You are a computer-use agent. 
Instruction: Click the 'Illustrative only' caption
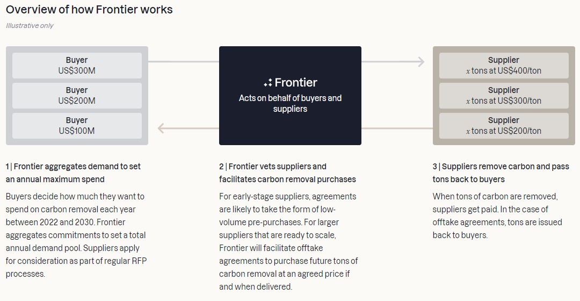coord(30,26)
